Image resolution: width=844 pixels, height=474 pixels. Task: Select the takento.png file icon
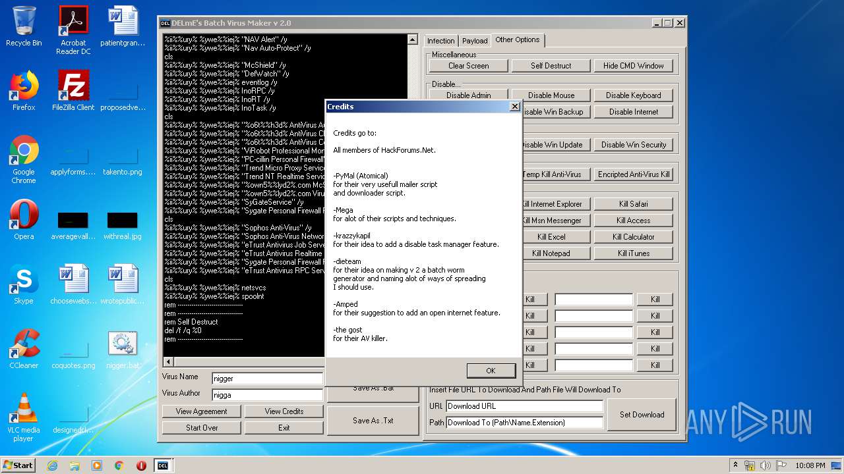click(123, 160)
